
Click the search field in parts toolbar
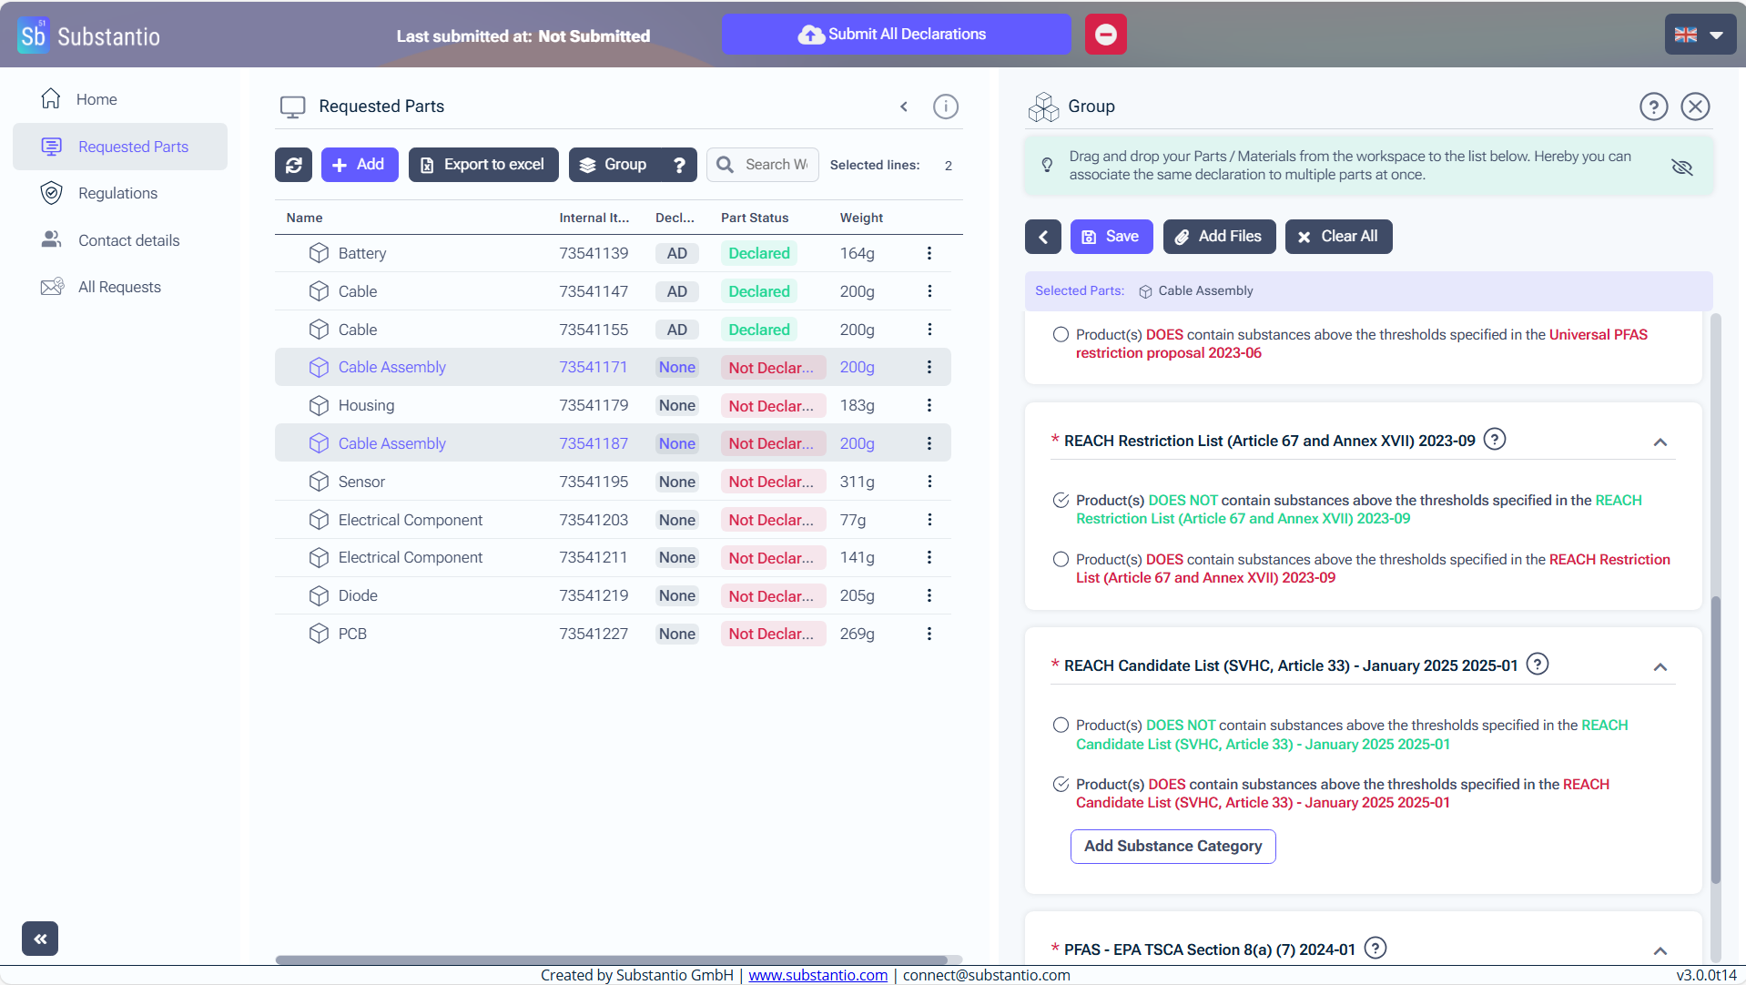click(x=775, y=165)
